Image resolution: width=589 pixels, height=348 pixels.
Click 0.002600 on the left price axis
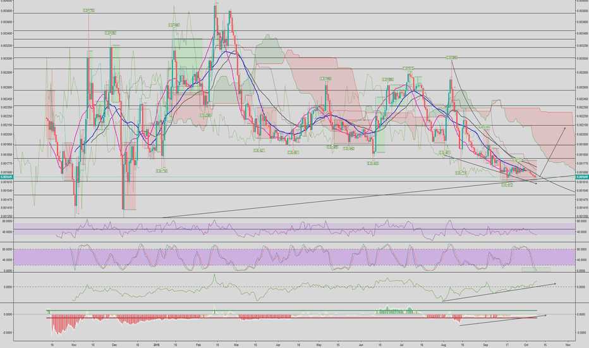[6, 87]
